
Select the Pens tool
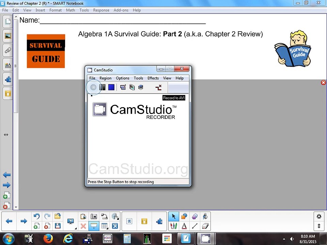(x=174, y=226)
